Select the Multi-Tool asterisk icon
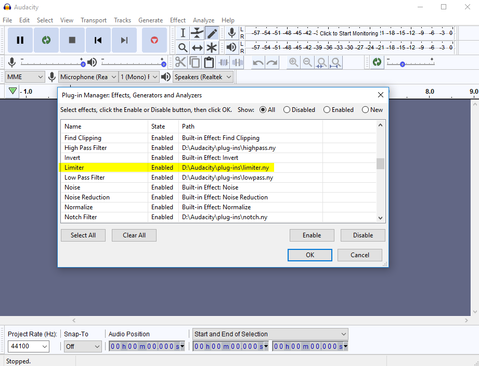Screen dimensions: 479x366 pos(212,47)
